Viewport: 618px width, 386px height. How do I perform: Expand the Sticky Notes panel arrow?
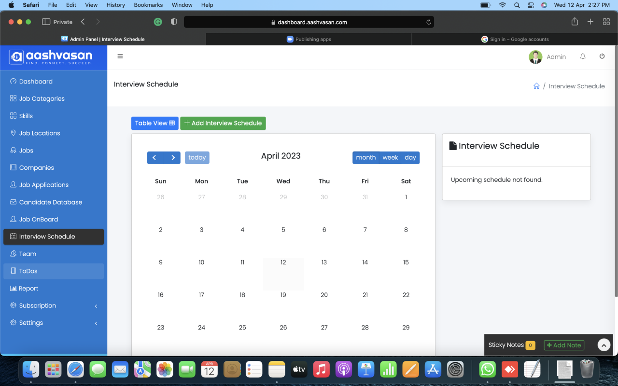pos(604,345)
